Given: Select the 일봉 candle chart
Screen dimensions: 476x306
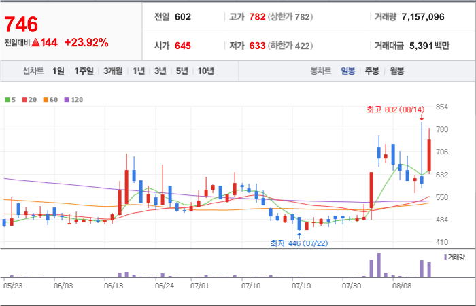Looking at the screenshot, I should click(x=348, y=71).
